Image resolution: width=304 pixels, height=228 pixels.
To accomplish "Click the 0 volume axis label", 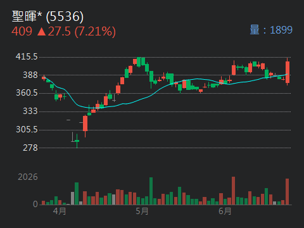I will pos(35,204).
